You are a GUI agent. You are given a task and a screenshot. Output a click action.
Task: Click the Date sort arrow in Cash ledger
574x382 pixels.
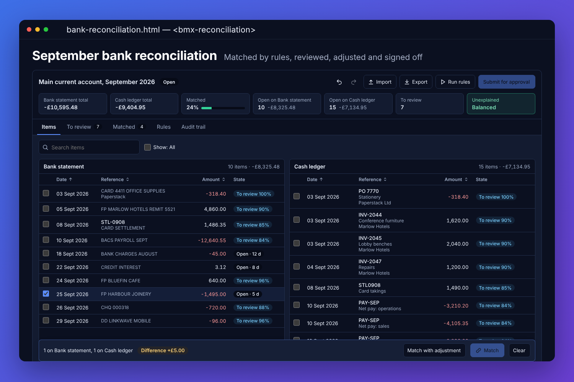(321, 180)
